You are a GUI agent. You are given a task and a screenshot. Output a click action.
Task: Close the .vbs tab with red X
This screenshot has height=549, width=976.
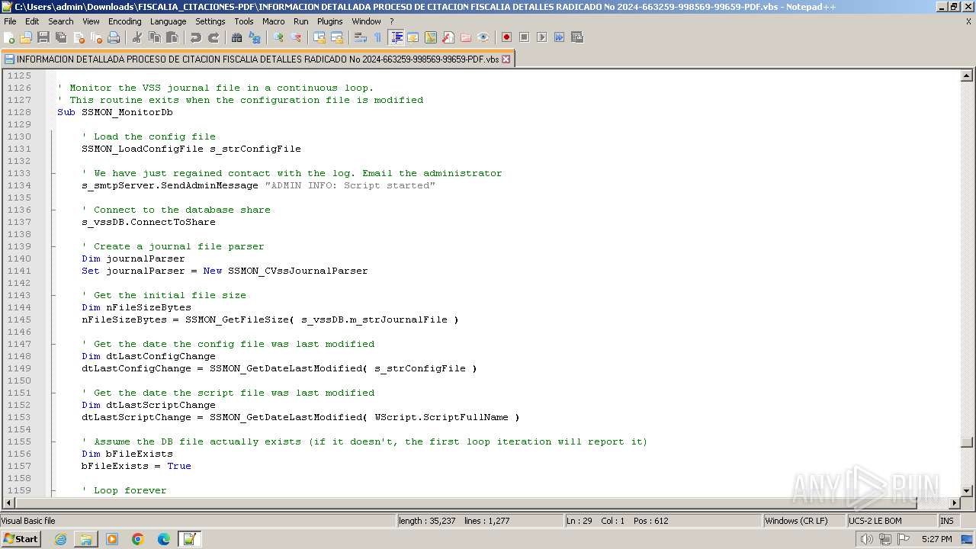point(506,59)
